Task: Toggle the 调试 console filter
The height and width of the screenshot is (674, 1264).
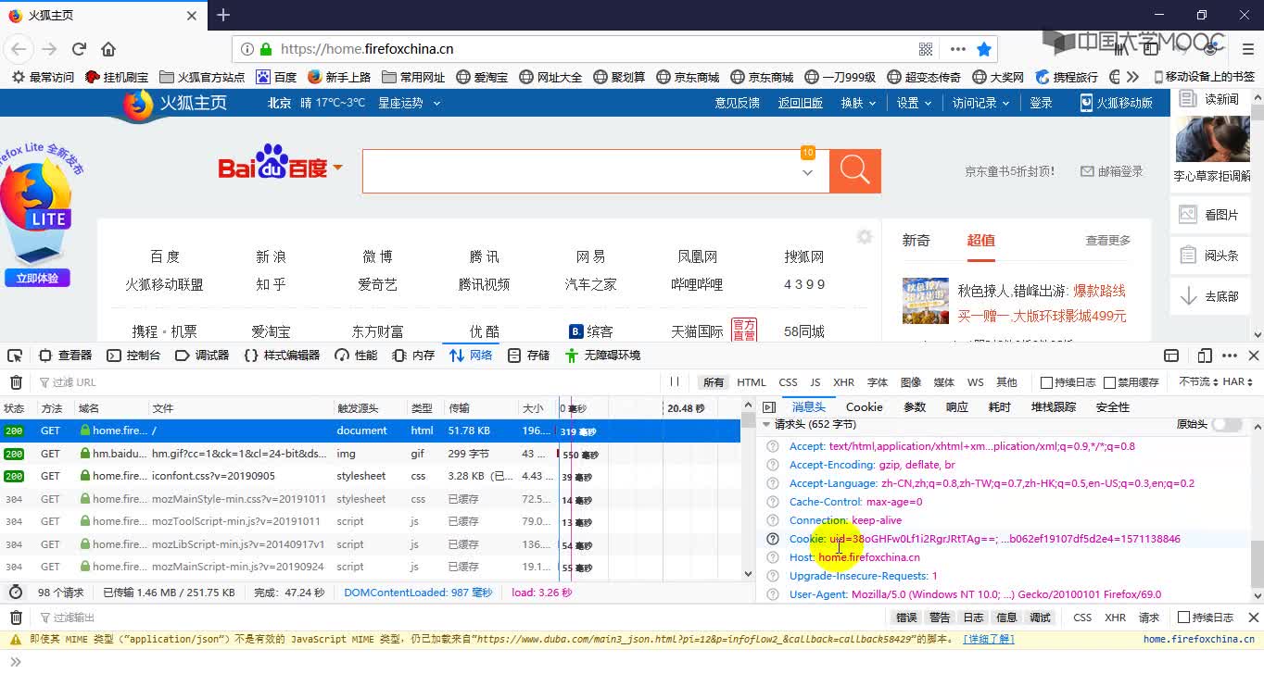Action: (x=1040, y=618)
